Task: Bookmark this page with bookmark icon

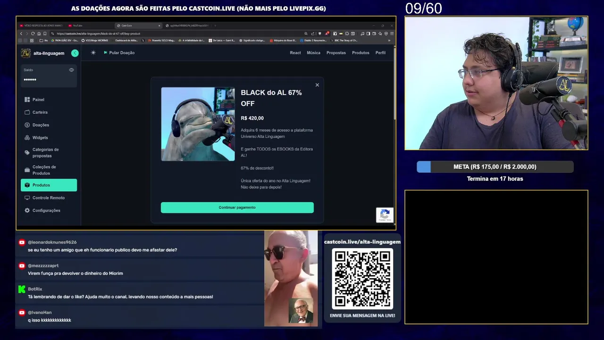Action: [45, 34]
